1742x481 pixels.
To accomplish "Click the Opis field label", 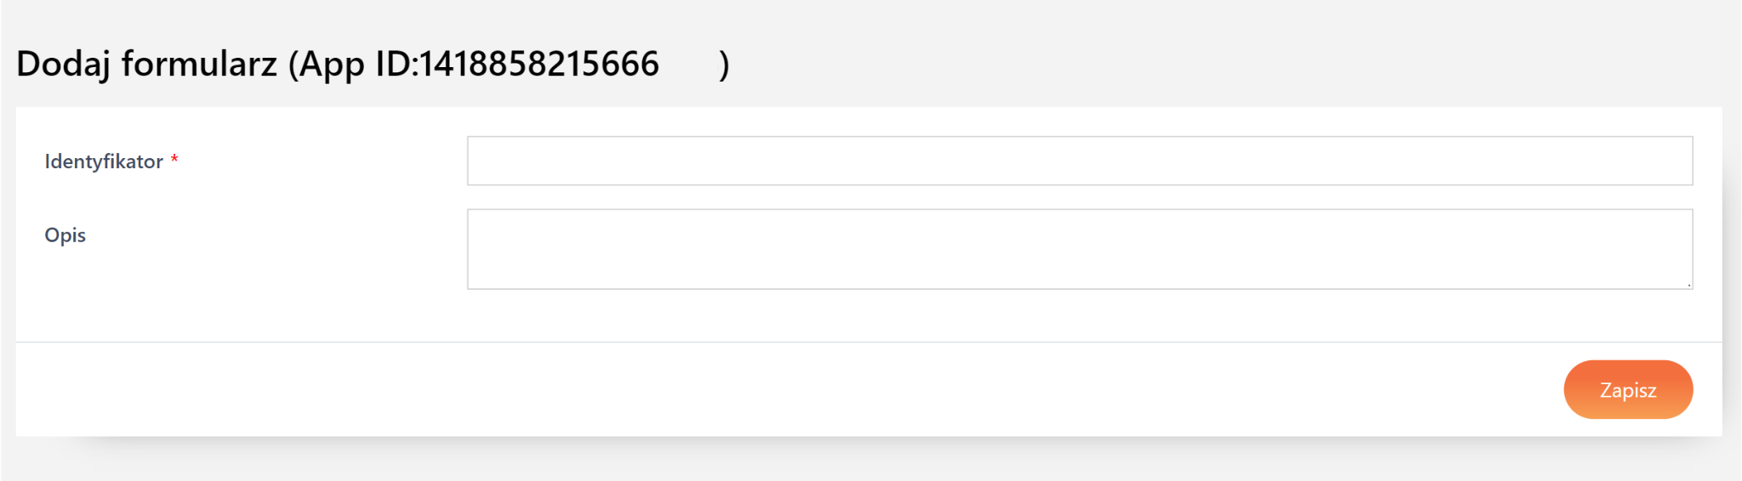I will [x=65, y=235].
